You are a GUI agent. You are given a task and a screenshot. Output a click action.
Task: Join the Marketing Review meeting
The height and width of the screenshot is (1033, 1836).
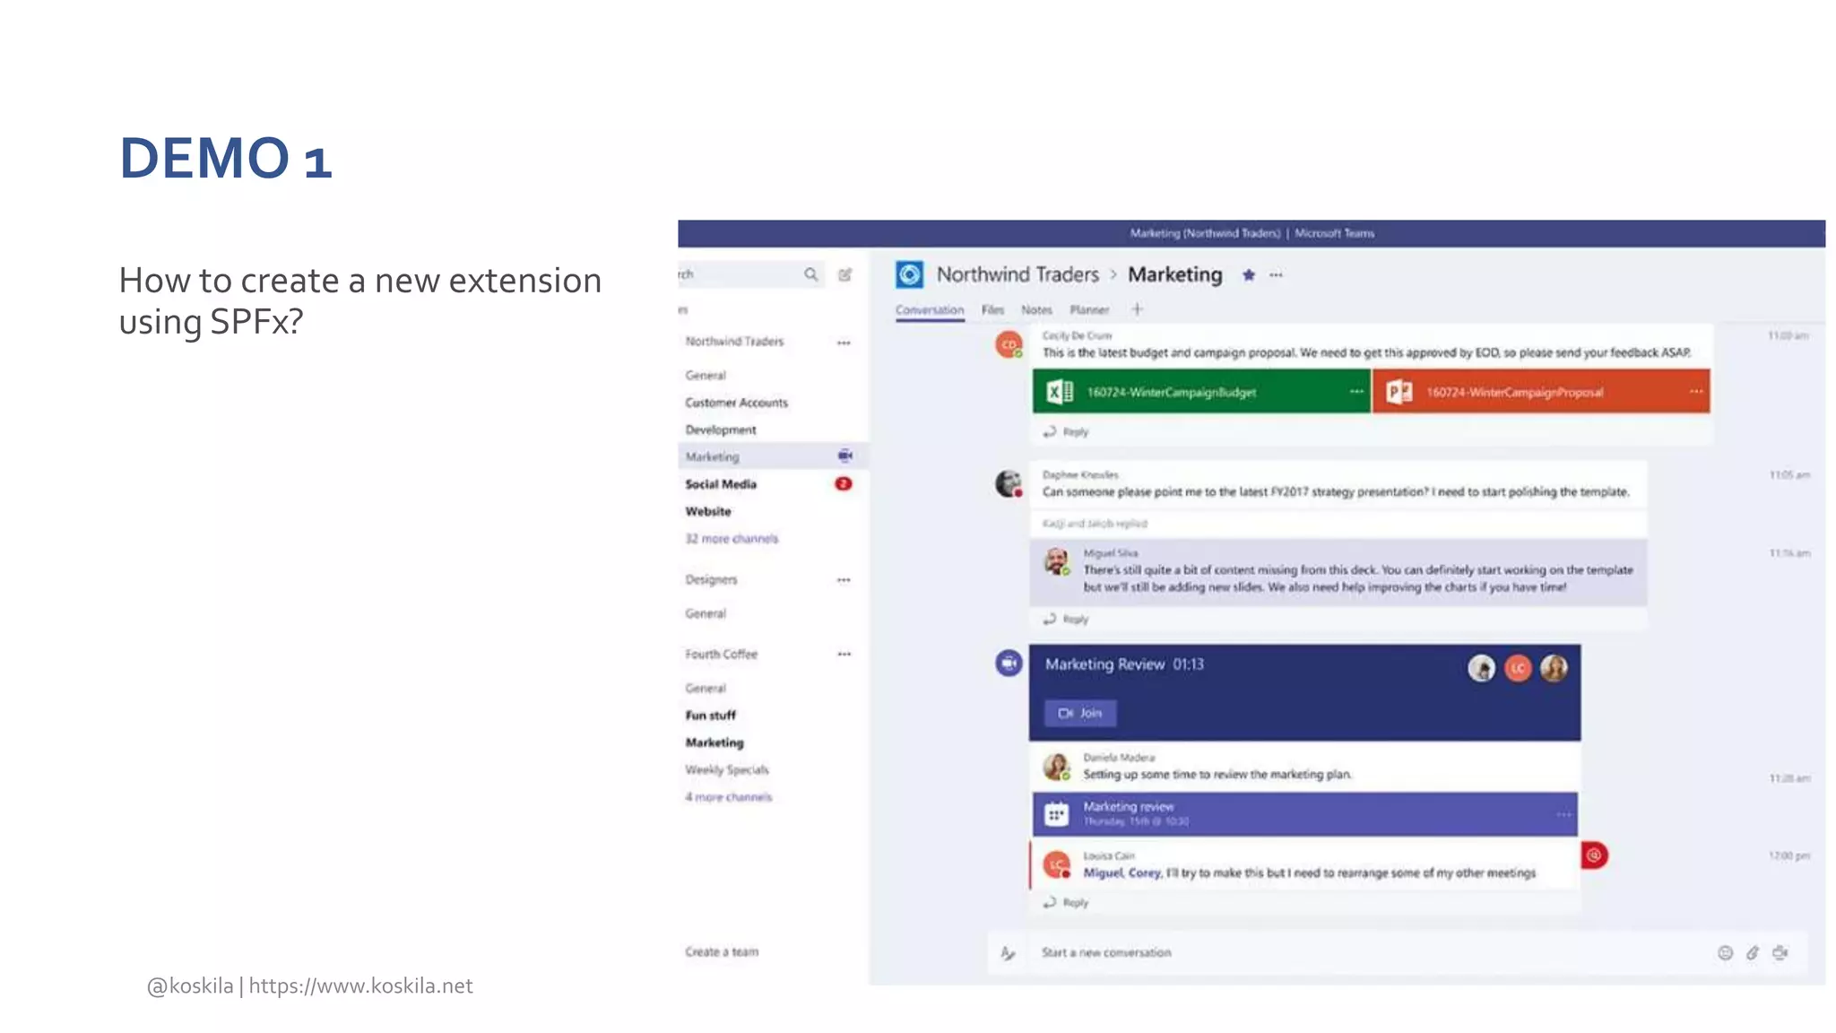coord(1080,714)
